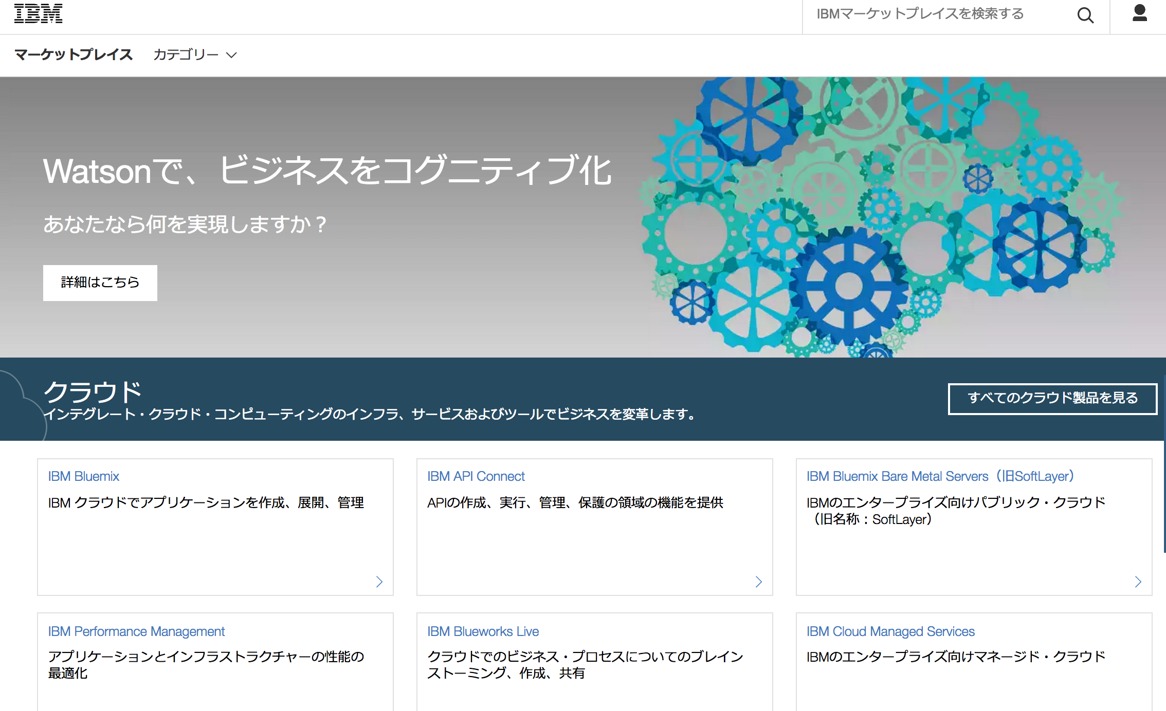Viewport: 1166px width, 711px height.
Task: Click the search magnifier icon
Action: (x=1085, y=15)
